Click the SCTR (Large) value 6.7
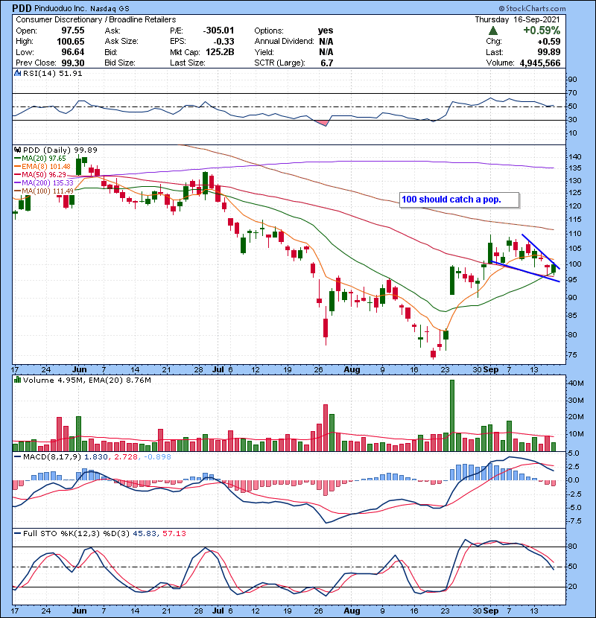 [x=327, y=63]
